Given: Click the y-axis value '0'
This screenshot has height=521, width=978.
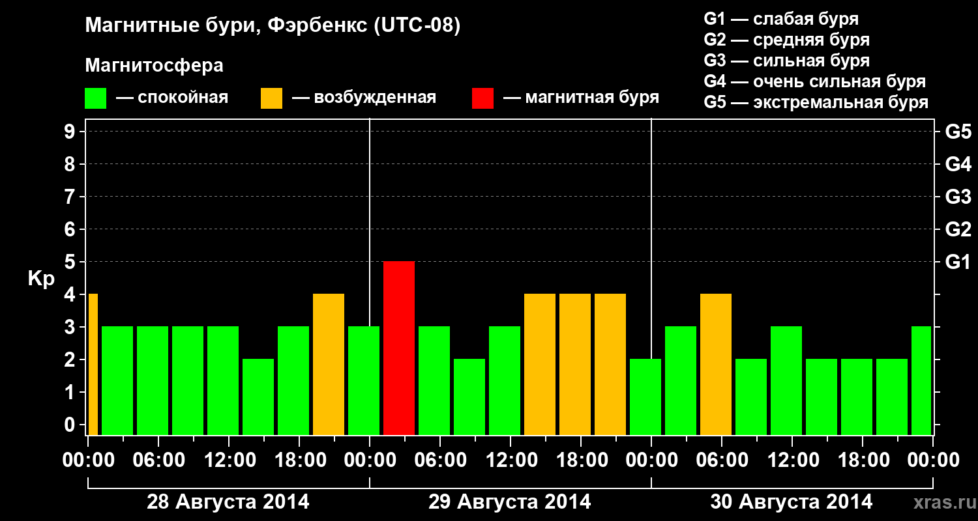Looking at the screenshot, I should coord(71,425).
